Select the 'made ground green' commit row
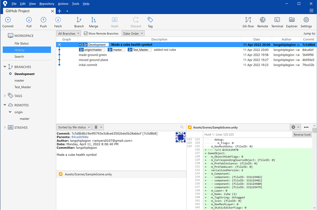317x210 pixels. [x=186, y=55]
